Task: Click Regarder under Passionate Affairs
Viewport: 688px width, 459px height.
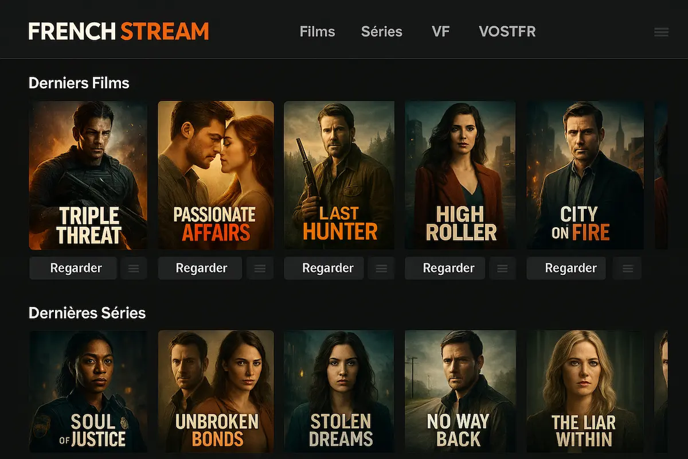Action: 200,268
